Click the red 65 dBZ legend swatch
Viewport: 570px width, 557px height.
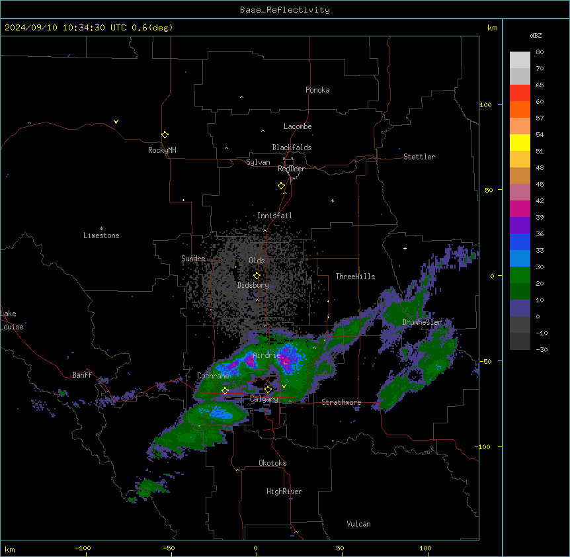point(520,93)
